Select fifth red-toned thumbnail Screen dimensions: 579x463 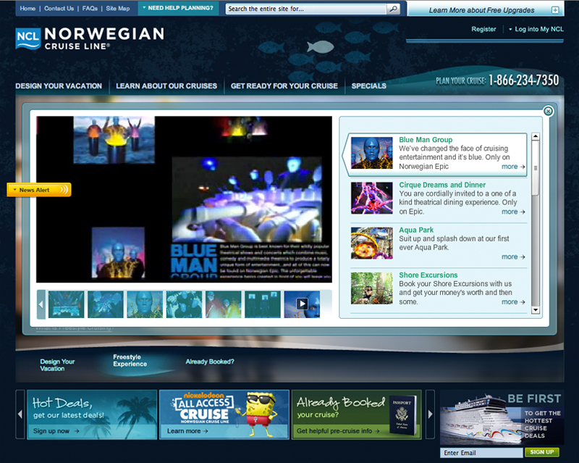tap(224, 304)
